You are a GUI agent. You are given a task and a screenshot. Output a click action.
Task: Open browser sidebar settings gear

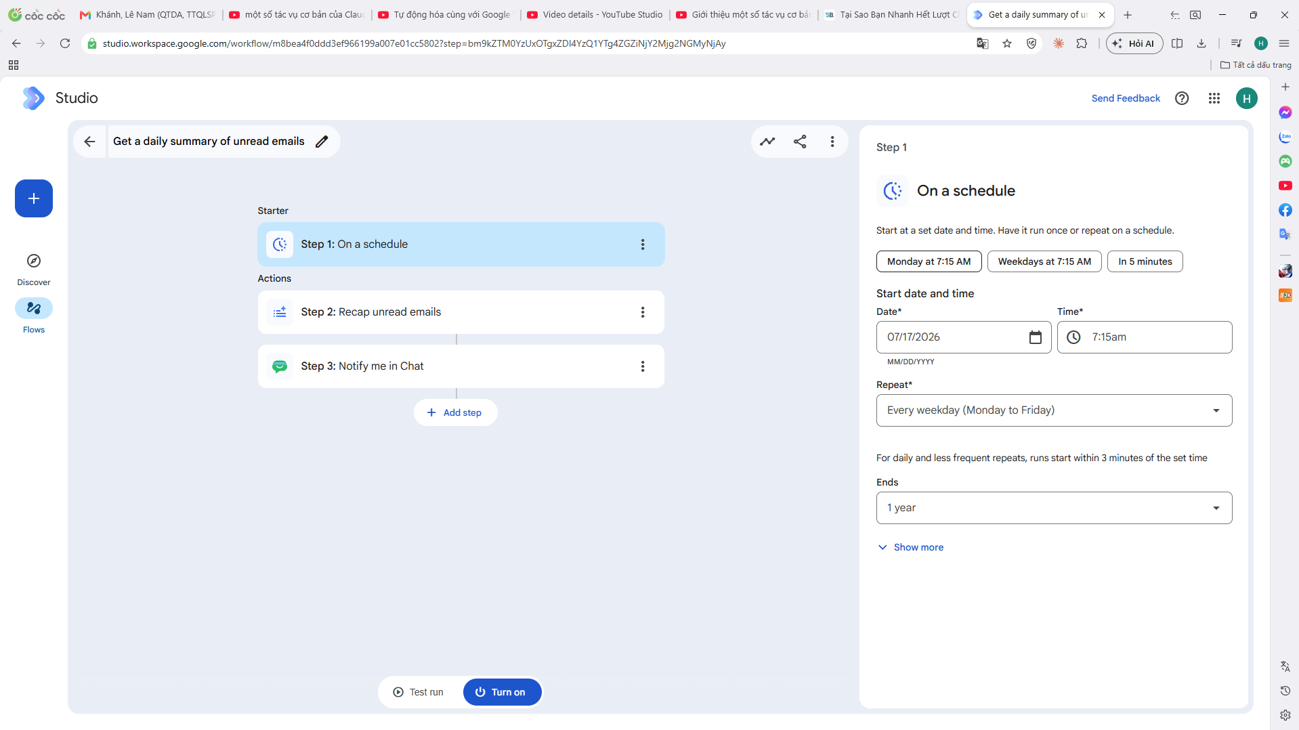point(1285,715)
